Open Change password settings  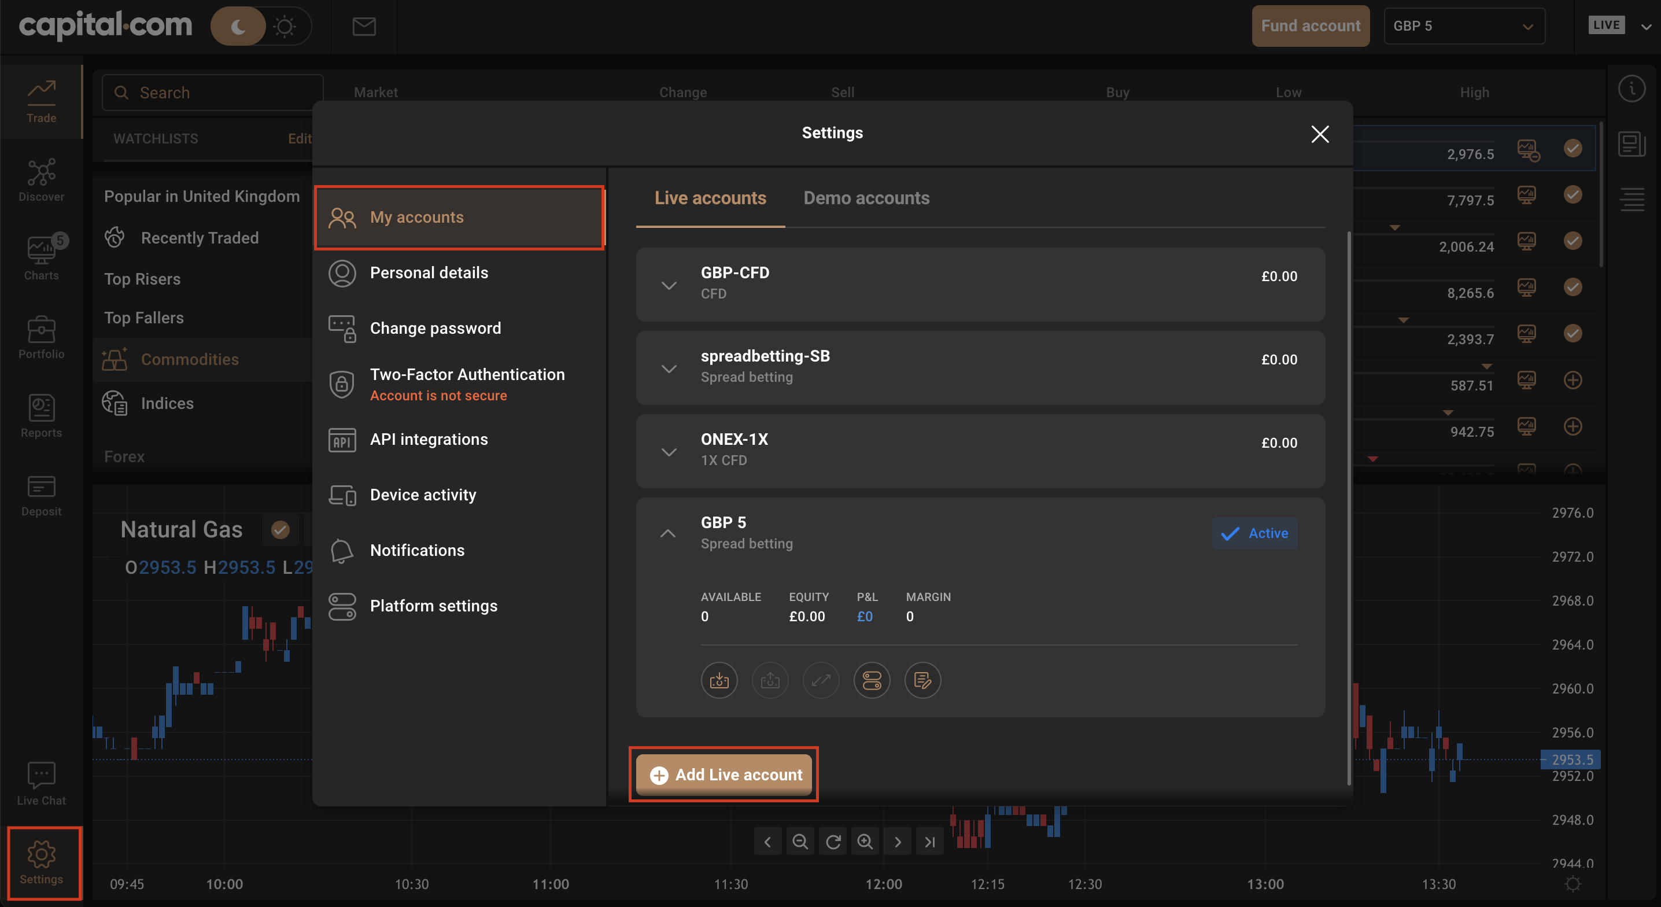coord(459,329)
